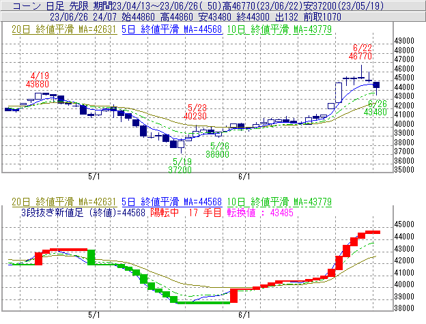This screenshot has width=426, height=324.
Task: Click the tall white candlestick before 45000 level
Action: pyautogui.click(x=339, y=93)
